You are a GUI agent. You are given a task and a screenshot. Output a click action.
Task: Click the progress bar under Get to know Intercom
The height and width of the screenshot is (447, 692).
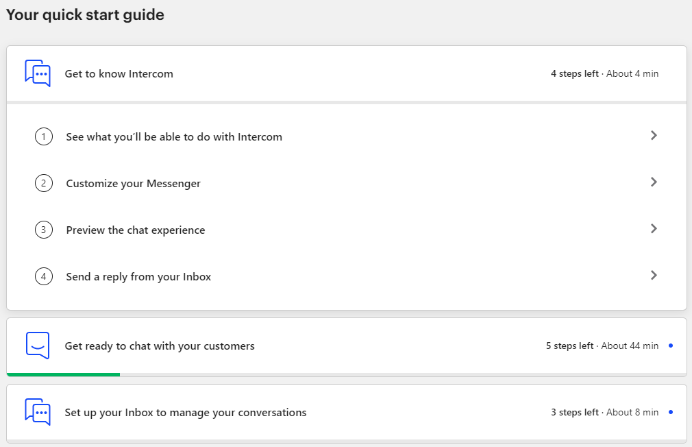(347, 102)
